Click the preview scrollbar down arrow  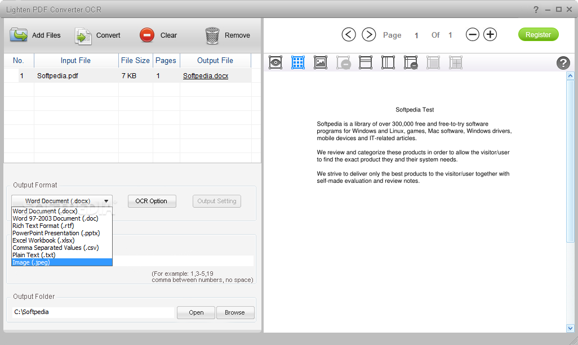point(570,328)
